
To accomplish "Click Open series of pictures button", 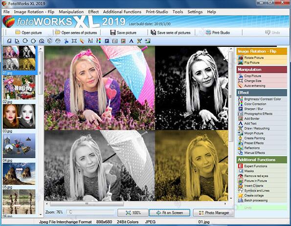I will [x=76, y=33].
